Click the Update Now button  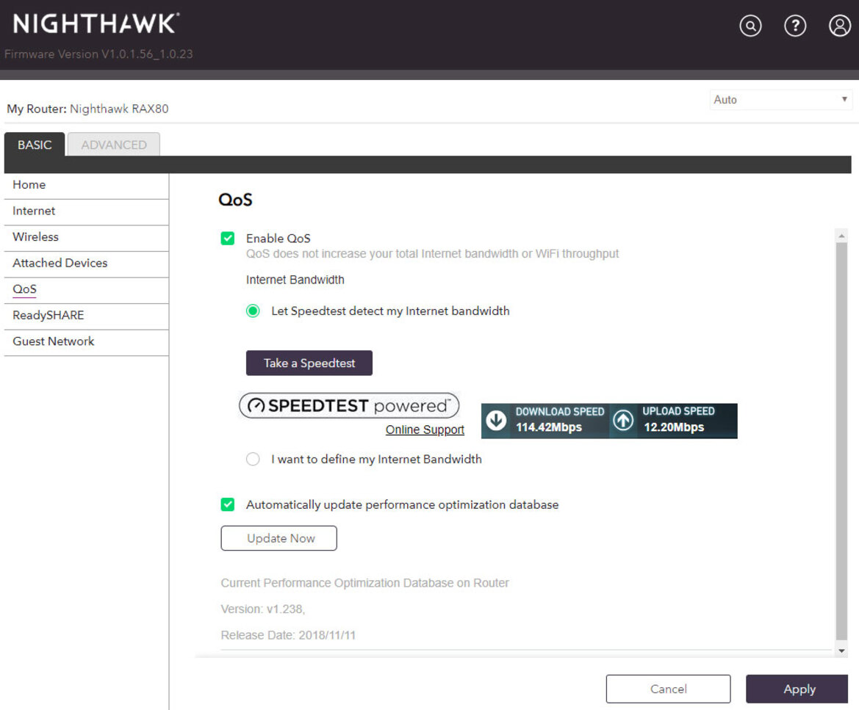pyautogui.click(x=278, y=538)
